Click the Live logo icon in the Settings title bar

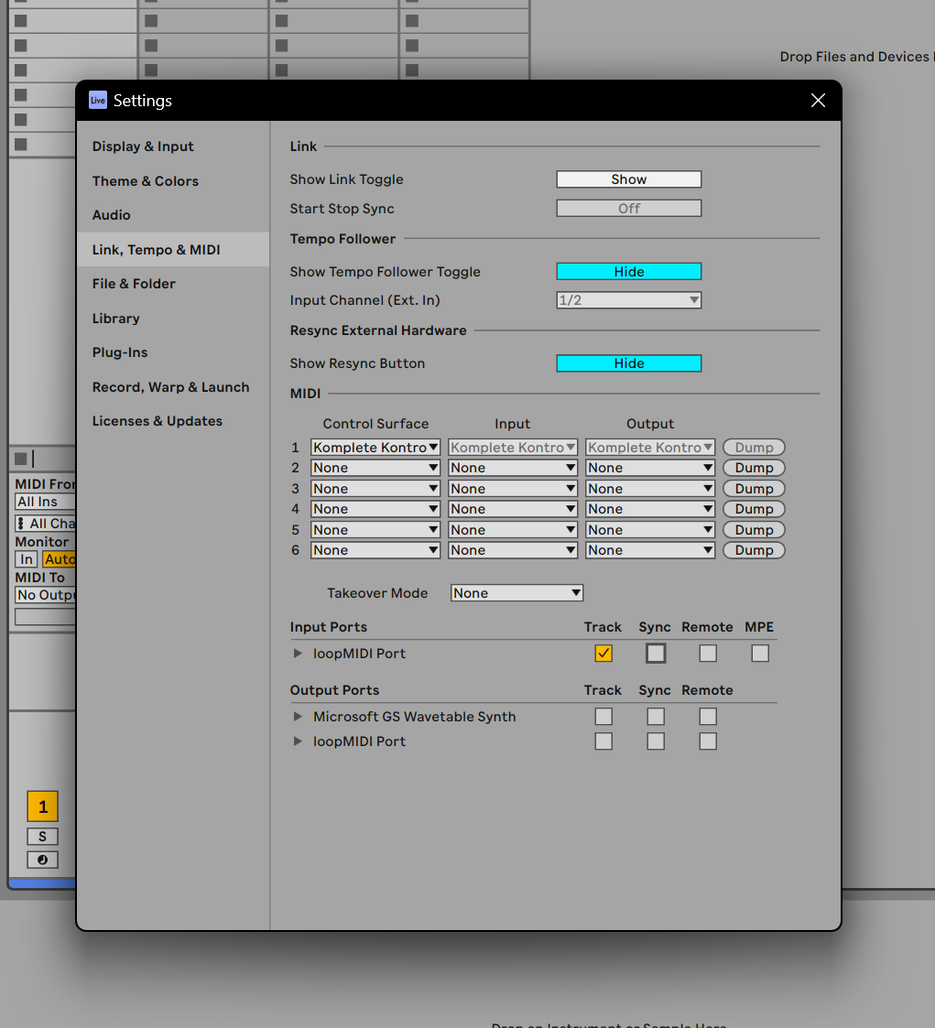(x=97, y=100)
